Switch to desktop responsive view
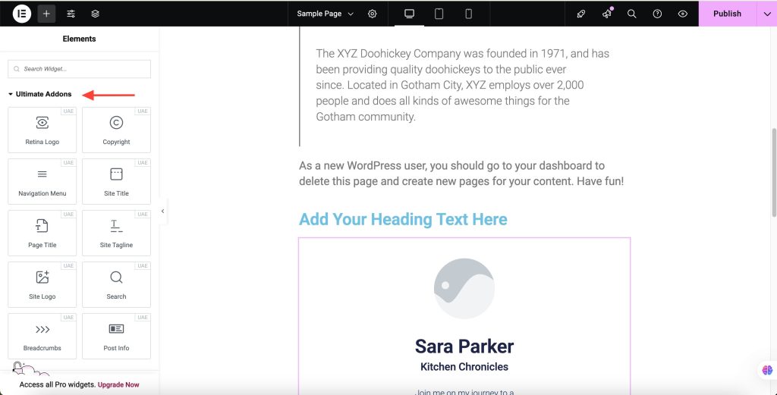The height and width of the screenshot is (395, 777). pos(409,14)
